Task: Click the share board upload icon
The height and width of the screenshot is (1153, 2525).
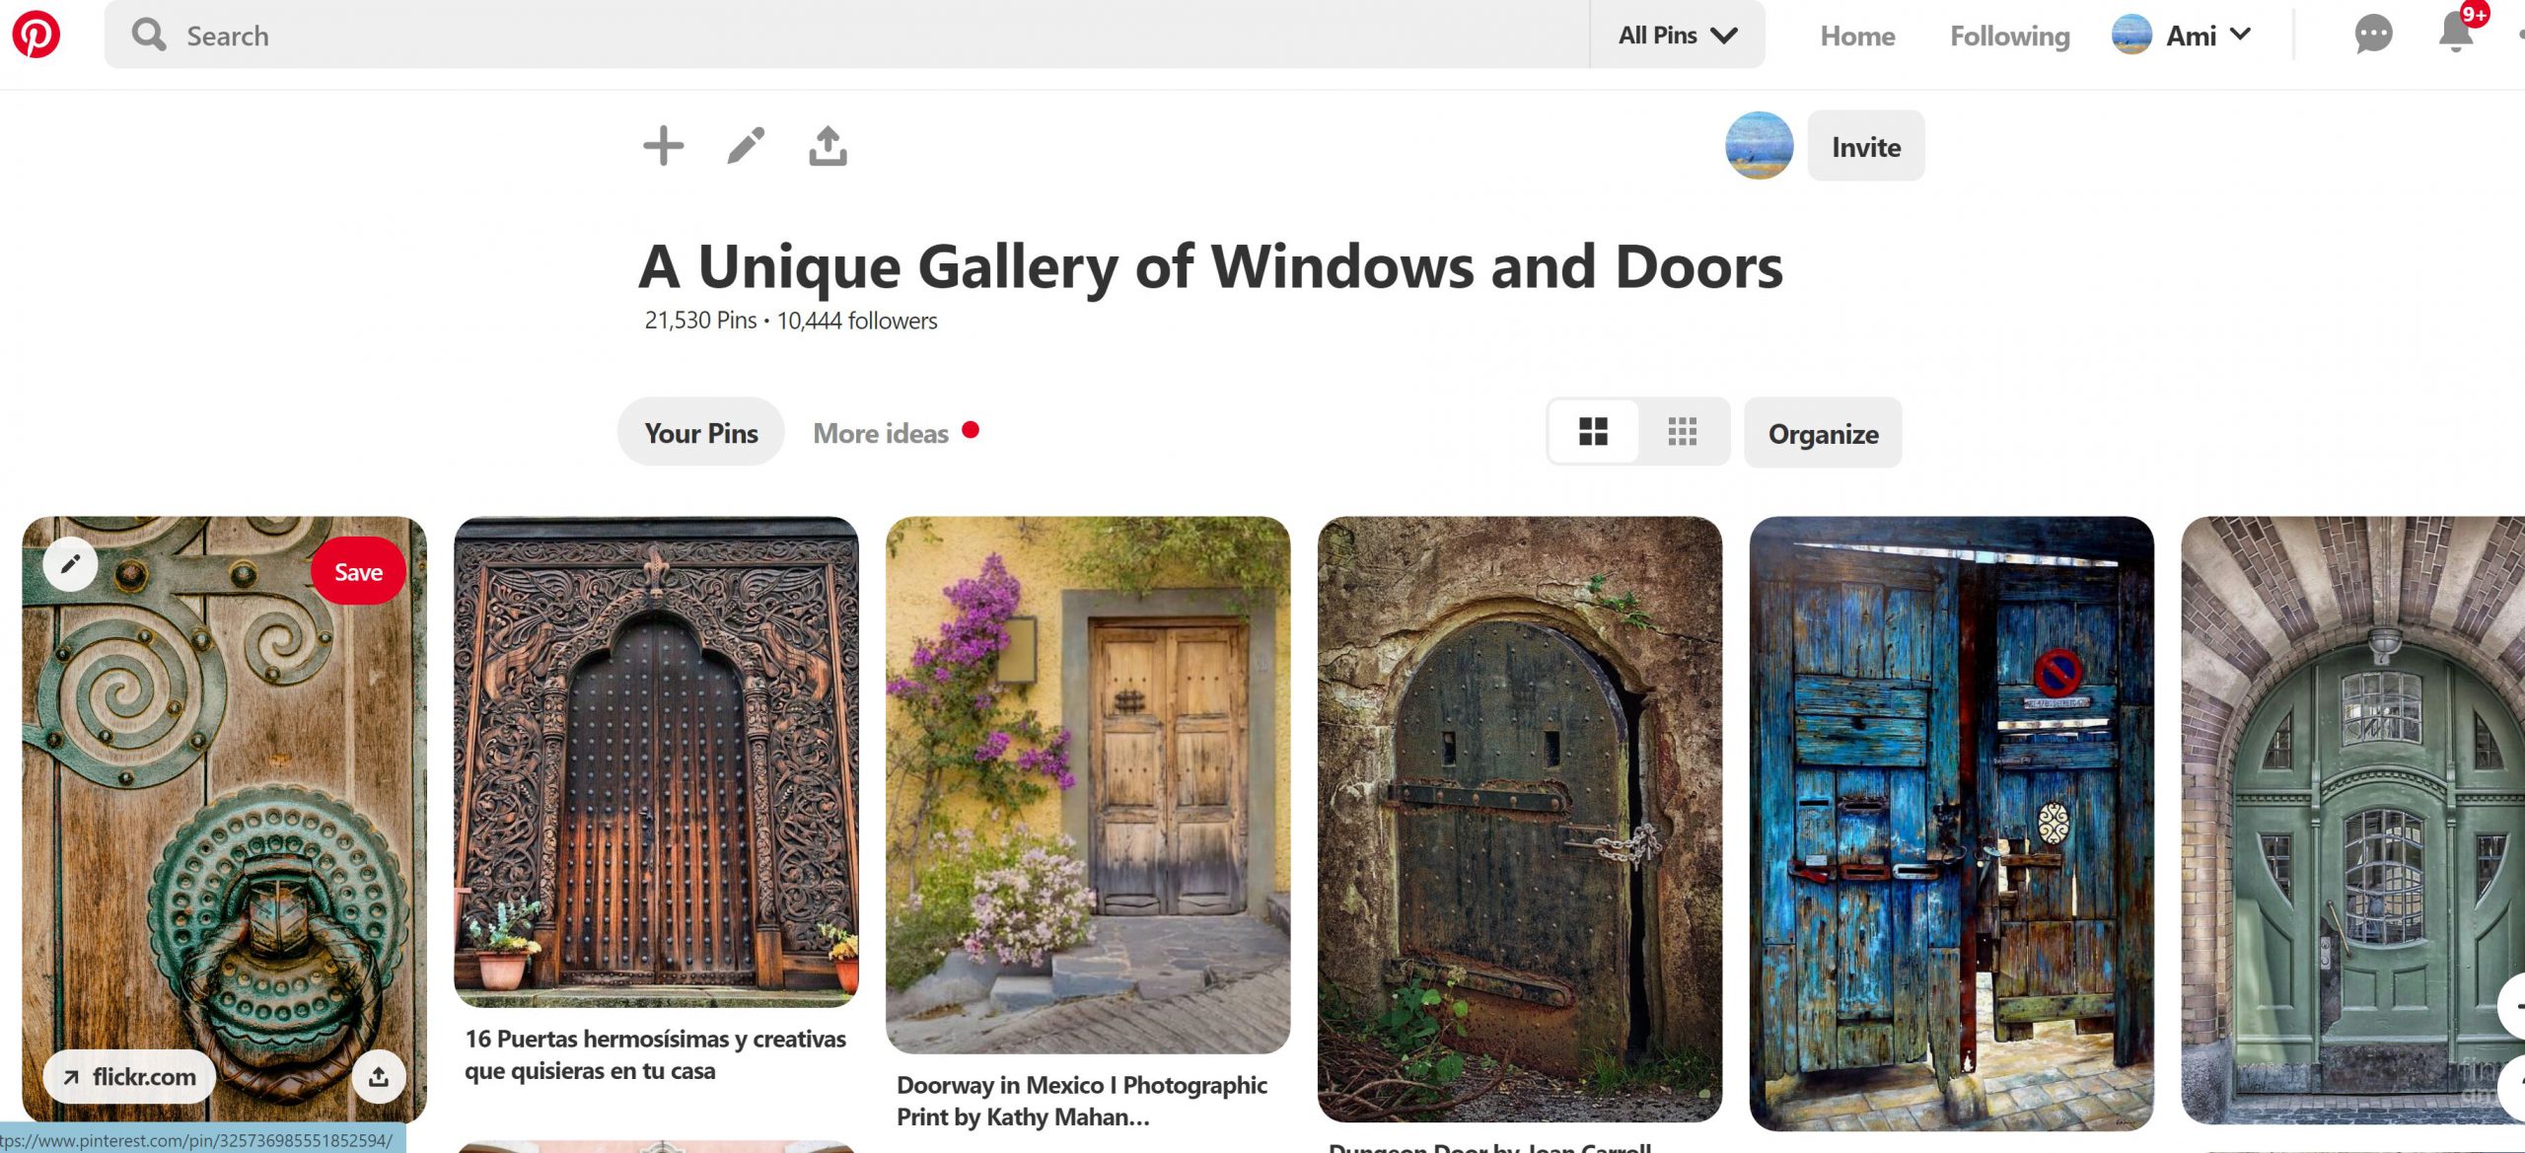Action: 829,146
